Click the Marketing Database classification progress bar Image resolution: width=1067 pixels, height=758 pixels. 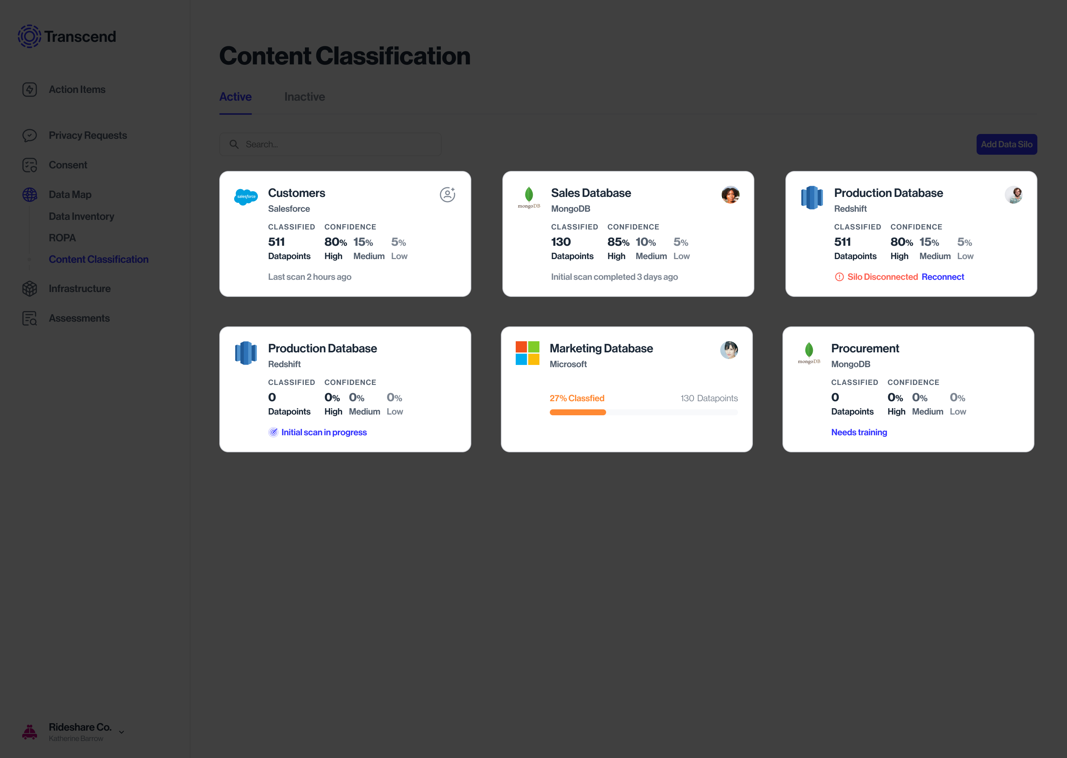[x=643, y=412]
